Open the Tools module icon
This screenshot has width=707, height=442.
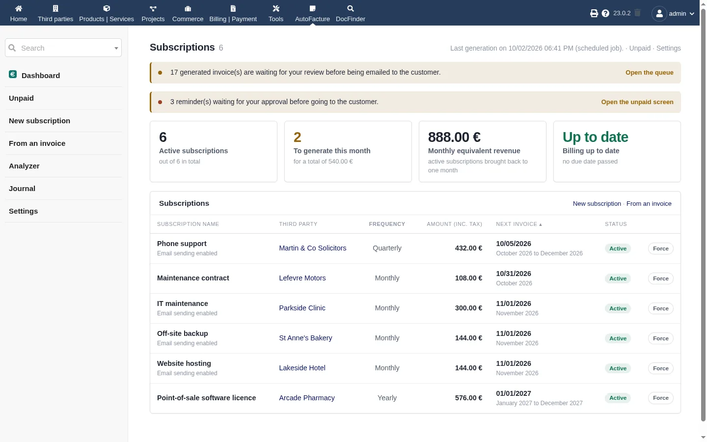tap(276, 8)
